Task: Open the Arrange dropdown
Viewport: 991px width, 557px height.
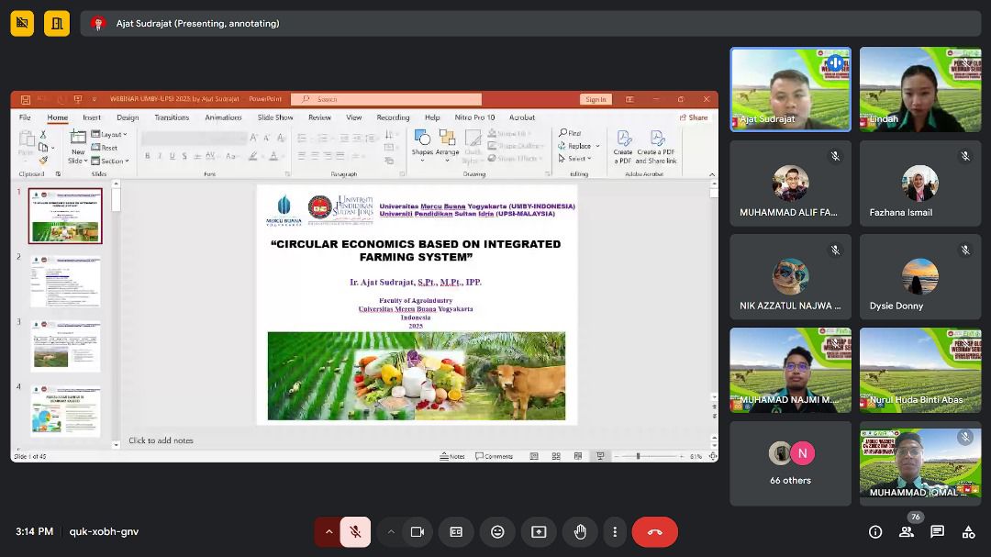Action: (447, 145)
